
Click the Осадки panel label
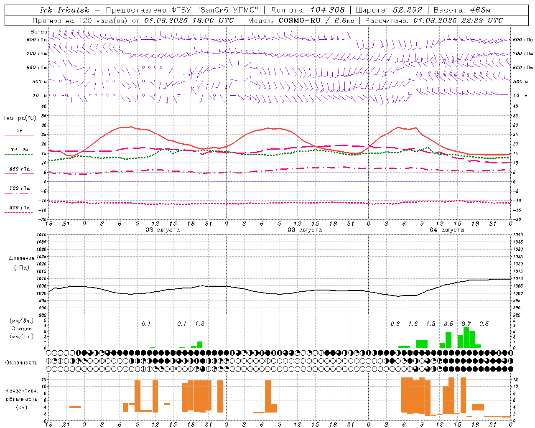click(22, 329)
